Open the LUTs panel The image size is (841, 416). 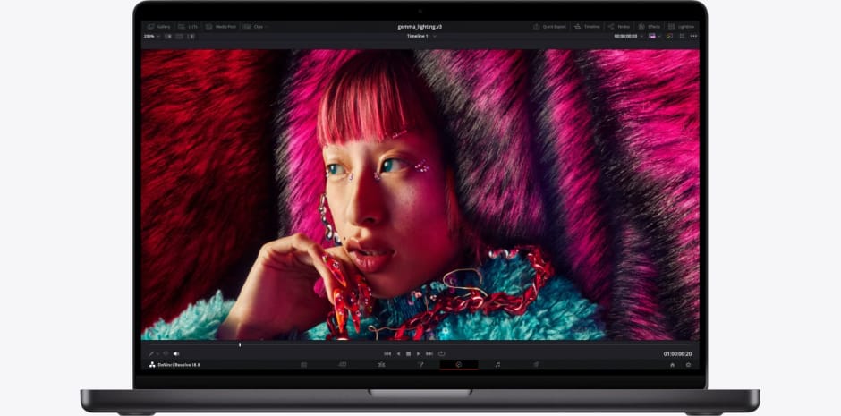(188, 27)
